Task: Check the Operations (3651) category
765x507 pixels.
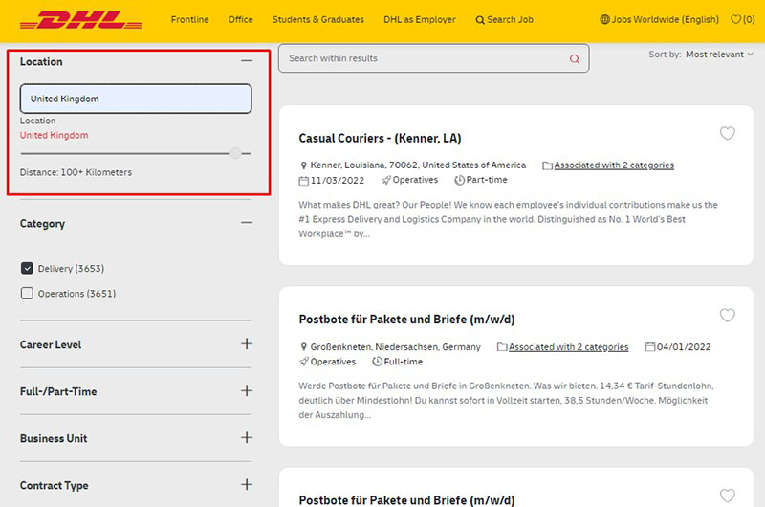Action: (27, 293)
